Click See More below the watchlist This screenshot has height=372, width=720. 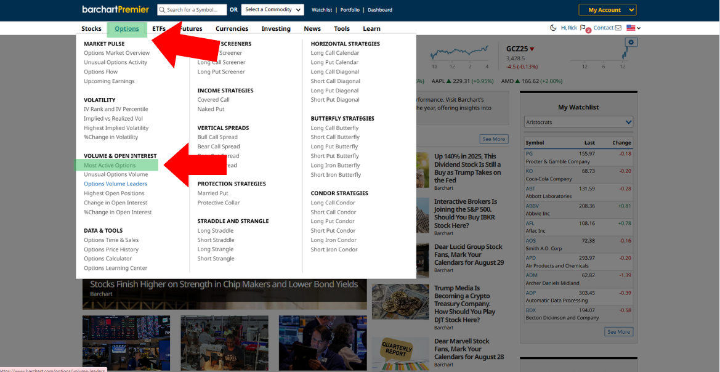point(618,332)
